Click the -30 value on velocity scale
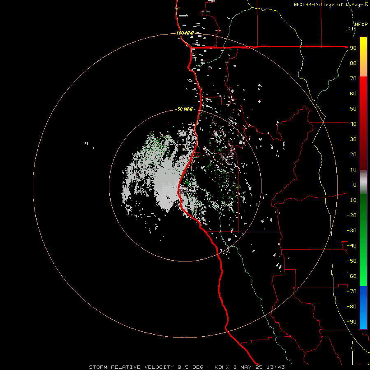Image resolution: width=370 pixels, height=370 pixels. point(351,231)
